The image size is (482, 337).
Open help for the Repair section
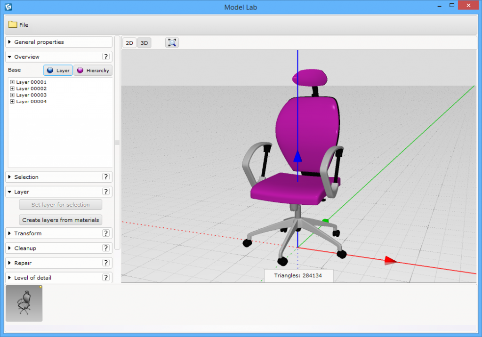pyautogui.click(x=106, y=263)
